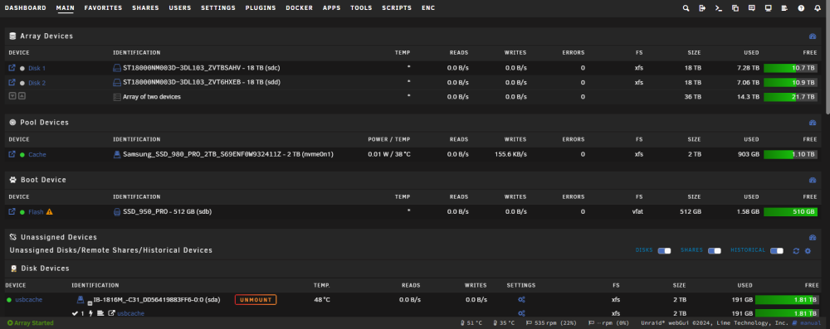Image resolution: width=830 pixels, height=329 pixels.
Task: Open the usbcache device link
Action: coord(28,299)
